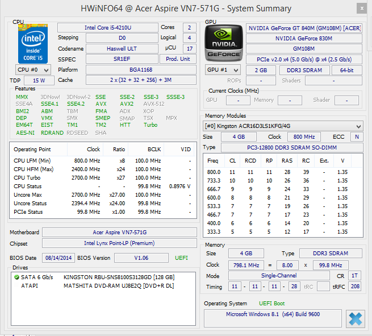This screenshot has width=372, height=336.
Task: Click the 800 MHz module clock field
Action: coord(304,137)
